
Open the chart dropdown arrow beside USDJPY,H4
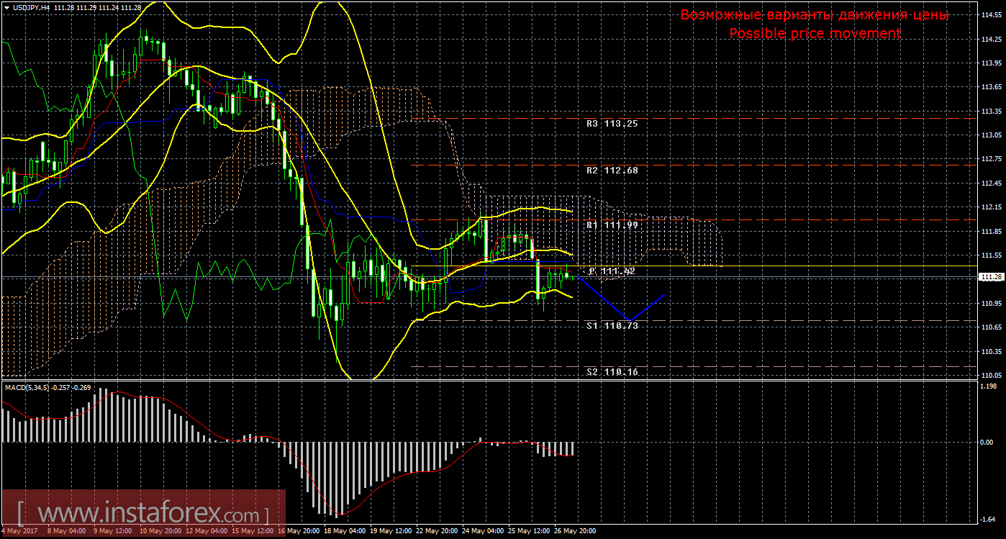6,7
